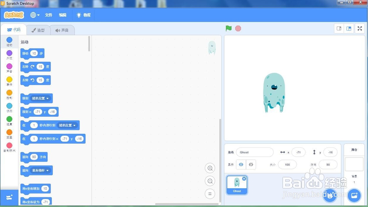Image resolution: width=368 pixels, height=207 pixels.
Task: Hide the sprite with crossed-eye icon
Action: (x=251, y=165)
